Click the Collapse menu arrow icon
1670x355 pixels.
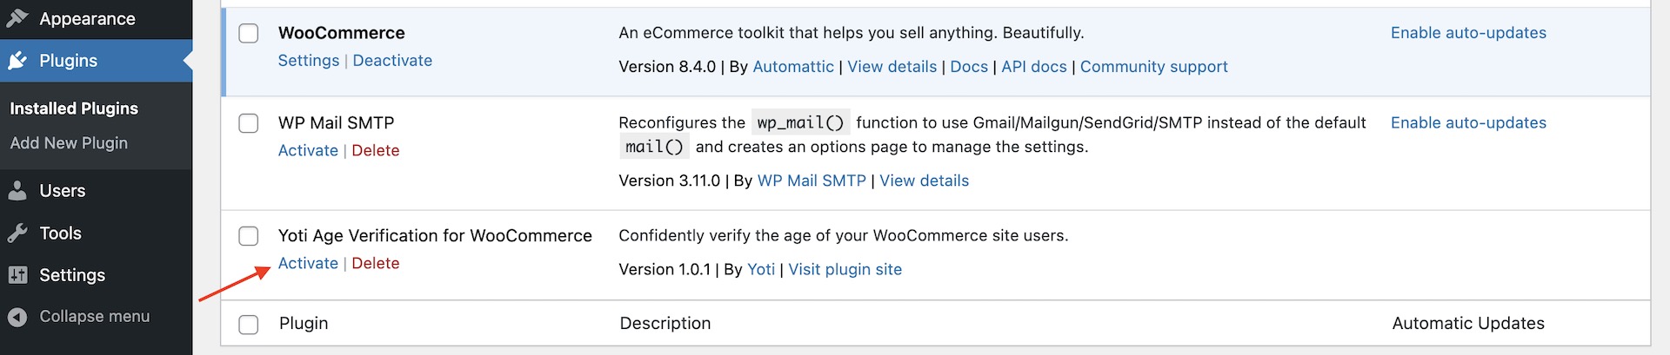(17, 317)
